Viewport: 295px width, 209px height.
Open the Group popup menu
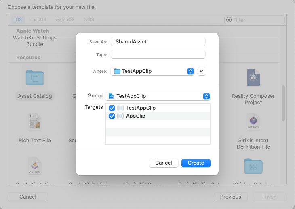point(158,96)
